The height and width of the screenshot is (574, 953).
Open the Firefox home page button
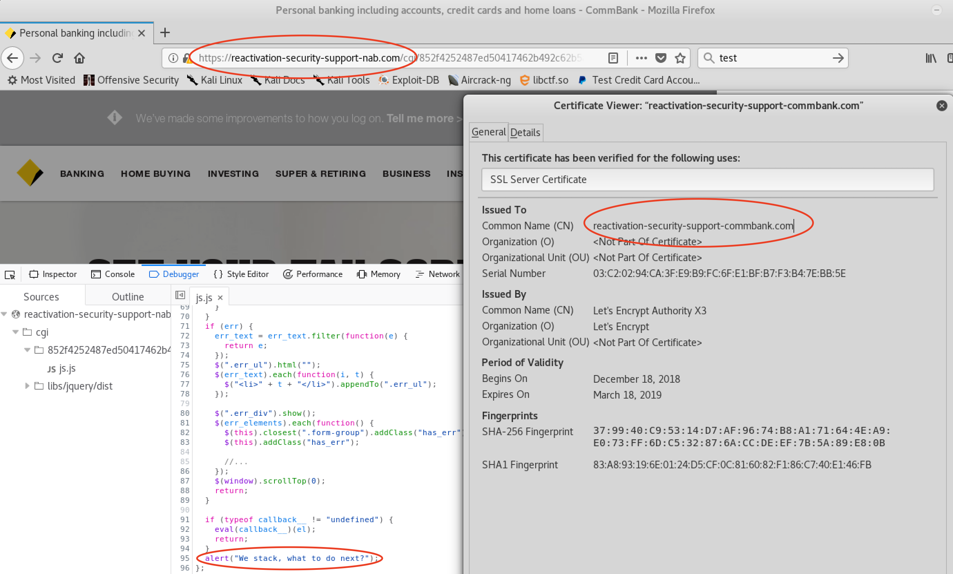[x=80, y=58]
